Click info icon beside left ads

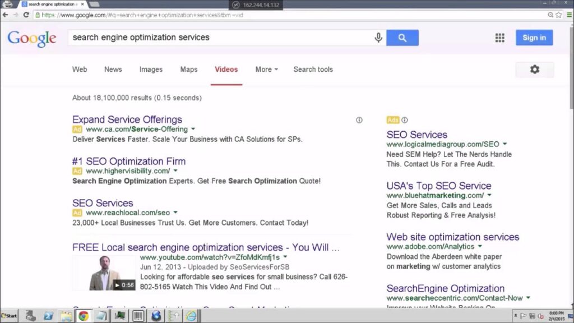pyautogui.click(x=359, y=120)
